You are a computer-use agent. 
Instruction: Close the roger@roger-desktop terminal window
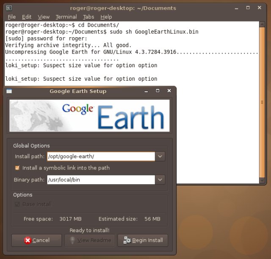pyautogui.click(x=260, y=8)
